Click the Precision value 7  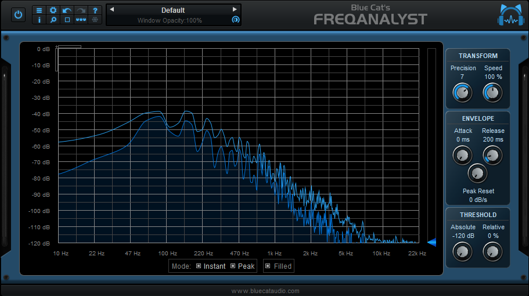462,77
